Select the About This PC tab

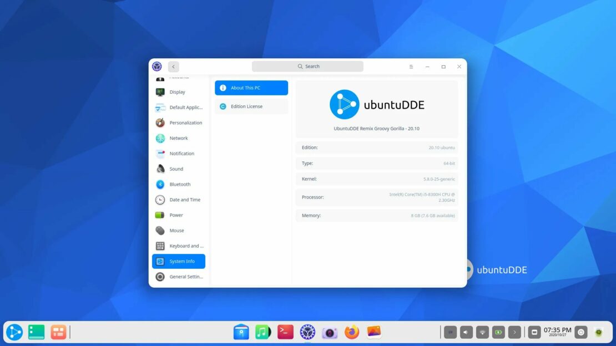click(x=251, y=88)
